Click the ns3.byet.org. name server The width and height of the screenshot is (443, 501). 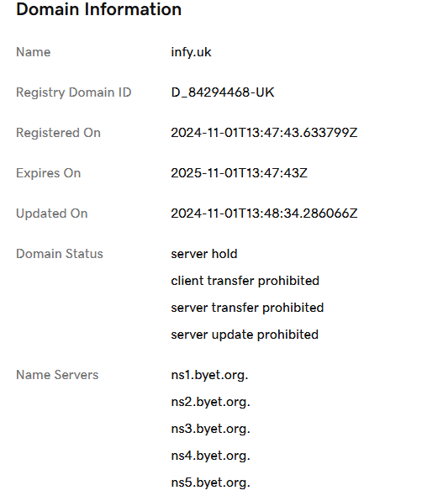click(x=210, y=429)
